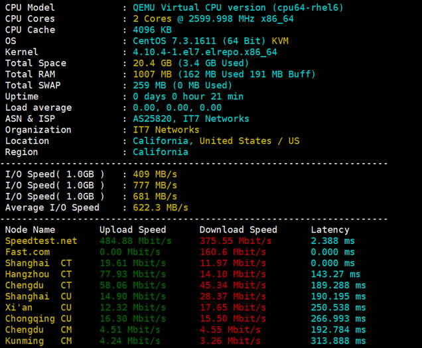
Task: Click the Shanghai CT upload '19.61 Mbit/s'
Action: [x=133, y=263]
